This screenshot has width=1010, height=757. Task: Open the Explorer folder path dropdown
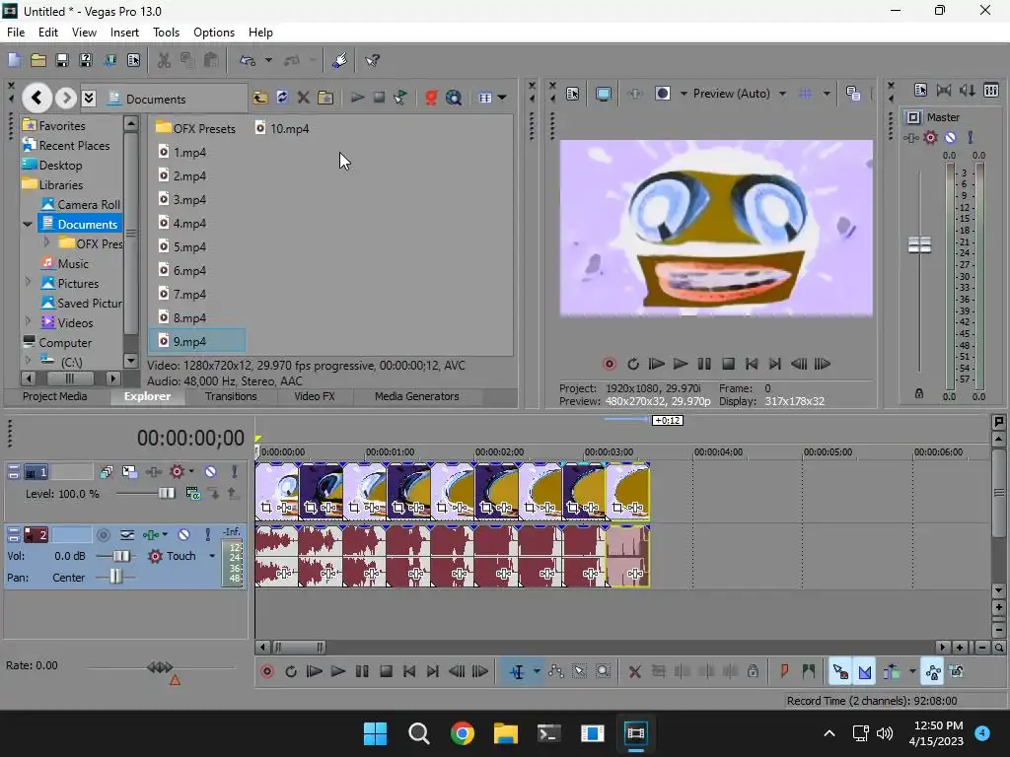pyautogui.click(x=89, y=98)
